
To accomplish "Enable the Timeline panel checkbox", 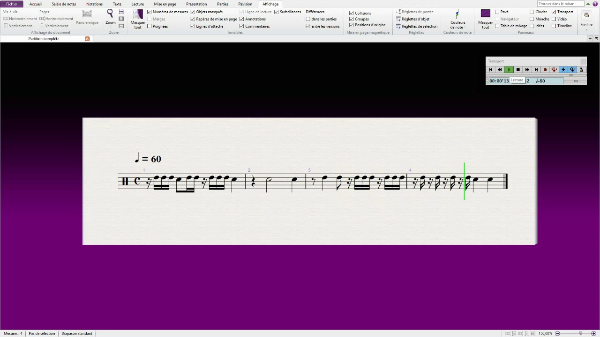I will coord(554,26).
